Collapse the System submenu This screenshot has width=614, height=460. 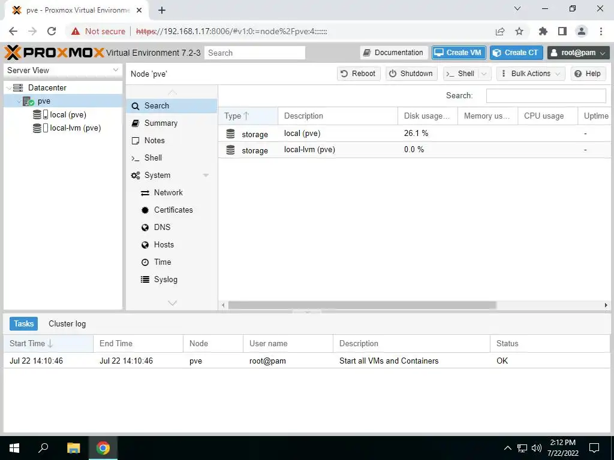click(206, 175)
